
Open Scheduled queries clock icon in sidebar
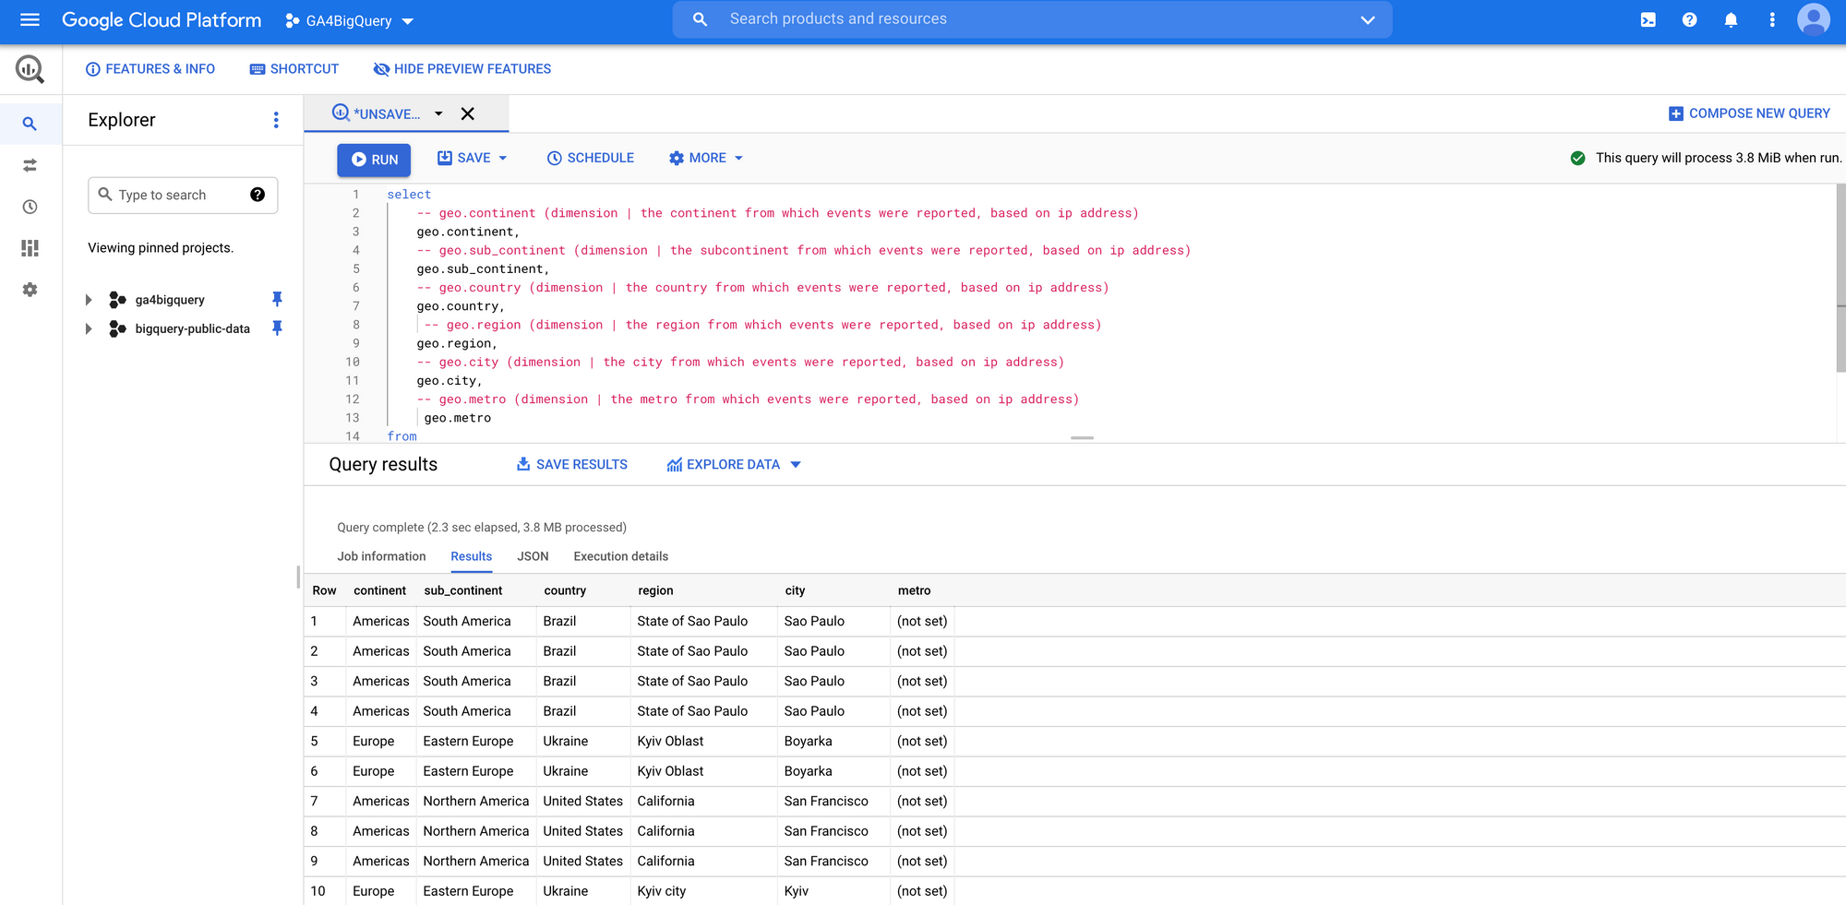pos(30,207)
